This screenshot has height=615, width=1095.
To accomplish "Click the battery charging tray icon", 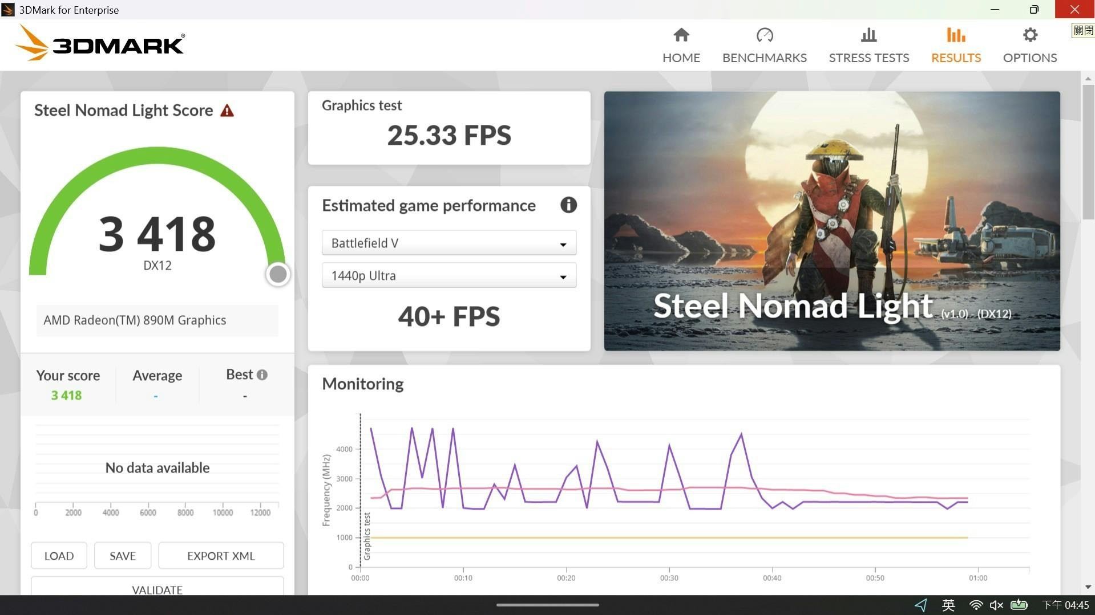I will pos(1019,605).
